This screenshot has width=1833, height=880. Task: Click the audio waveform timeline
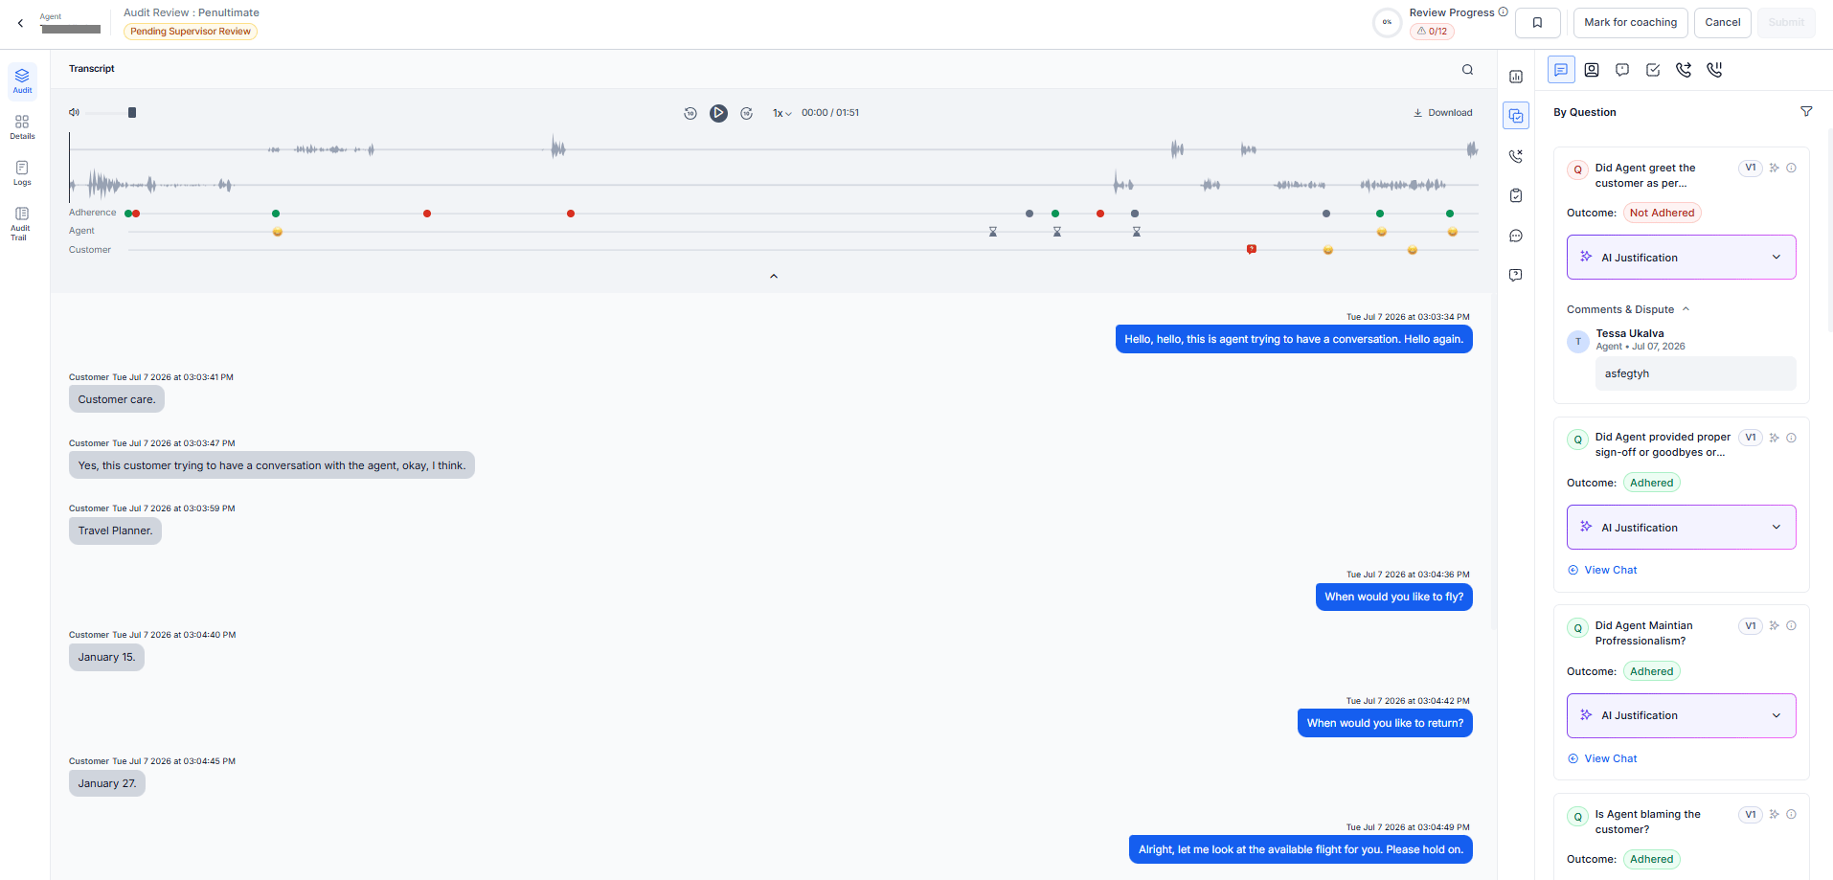[x=774, y=167]
